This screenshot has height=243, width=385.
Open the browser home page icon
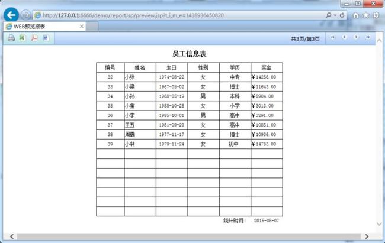355,15
